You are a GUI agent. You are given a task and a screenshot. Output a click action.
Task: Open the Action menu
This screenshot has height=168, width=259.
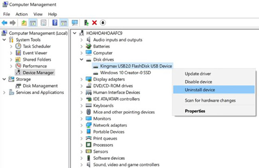22,14
